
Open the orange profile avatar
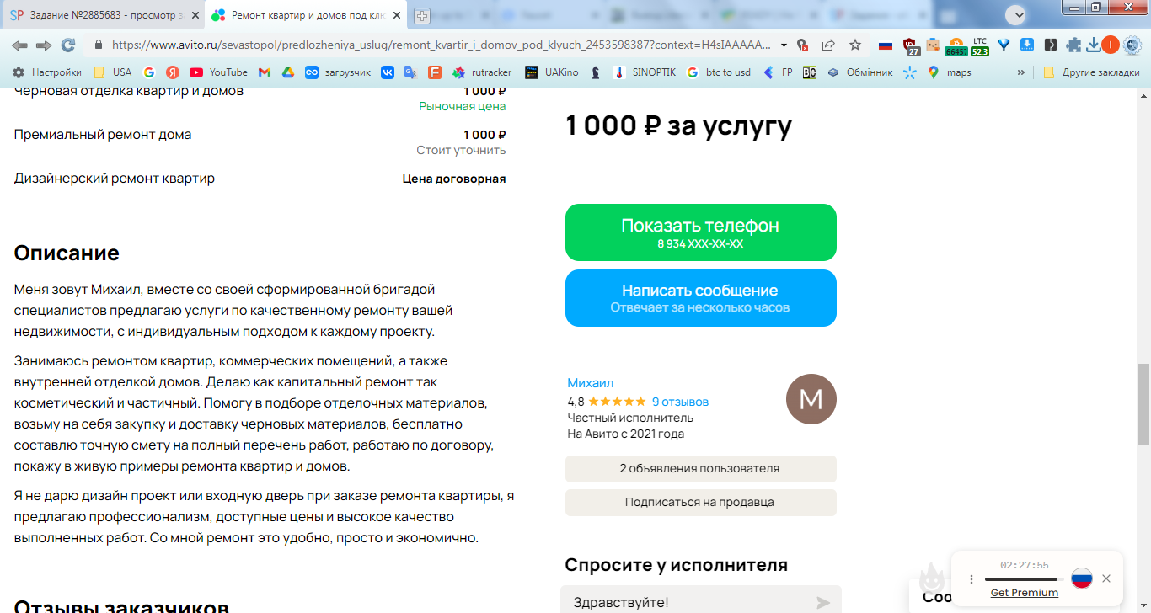[1111, 45]
